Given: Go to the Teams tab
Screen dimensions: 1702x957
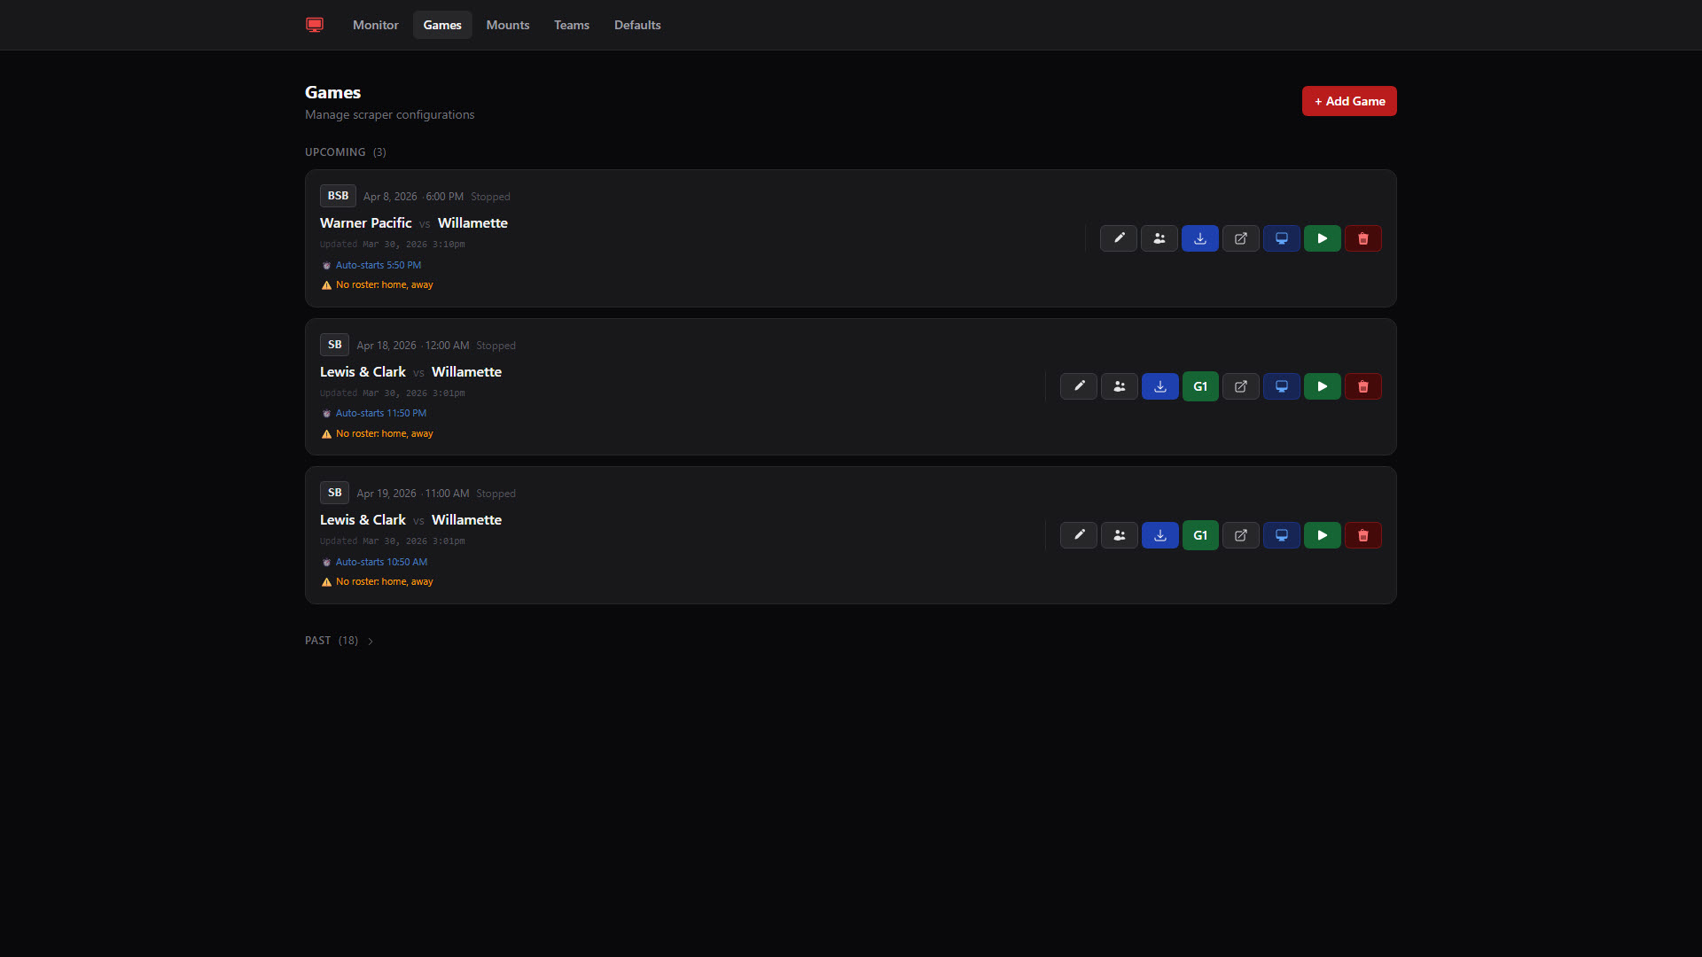Looking at the screenshot, I should click(x=571, y=25).
